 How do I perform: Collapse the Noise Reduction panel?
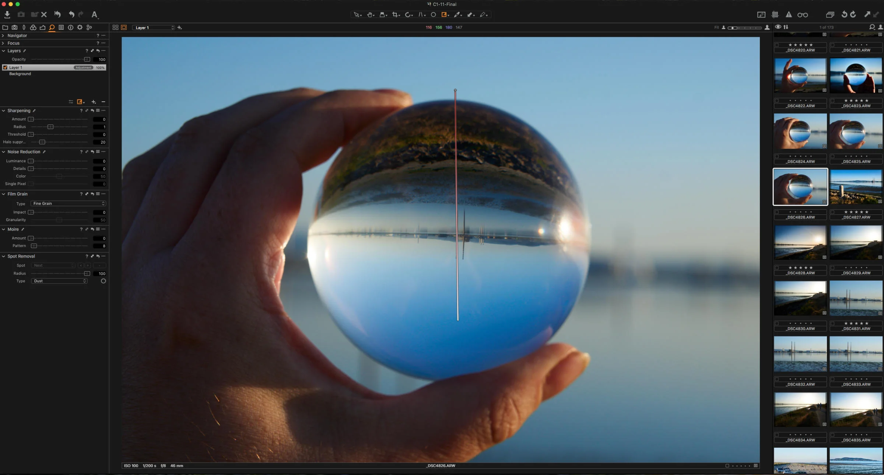(3, 152)
